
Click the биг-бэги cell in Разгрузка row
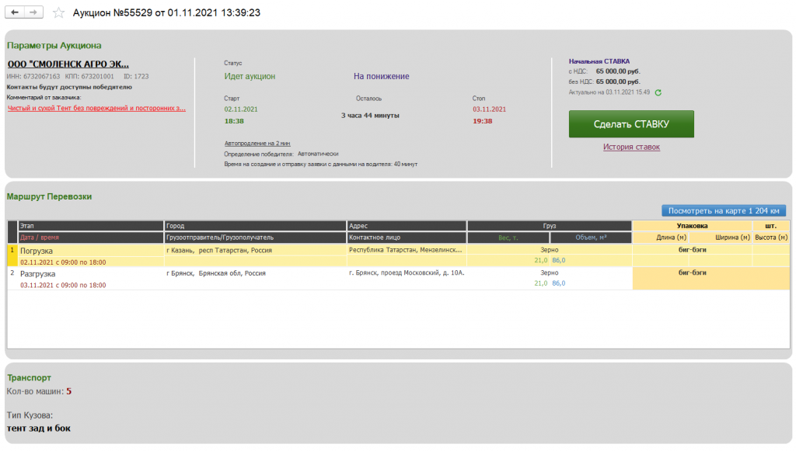tap(693, 272)
